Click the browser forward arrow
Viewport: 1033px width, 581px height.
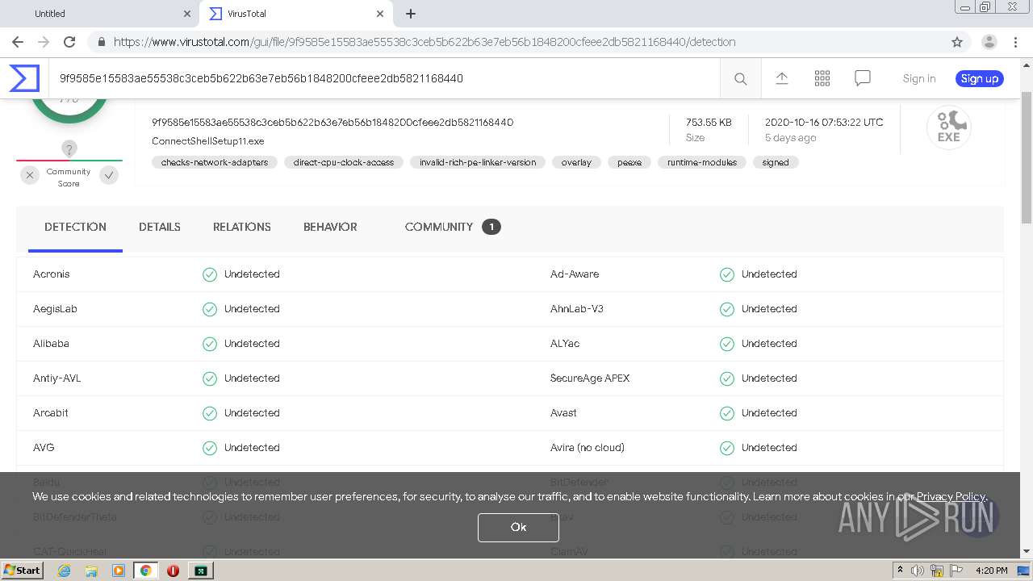[44, 42]
